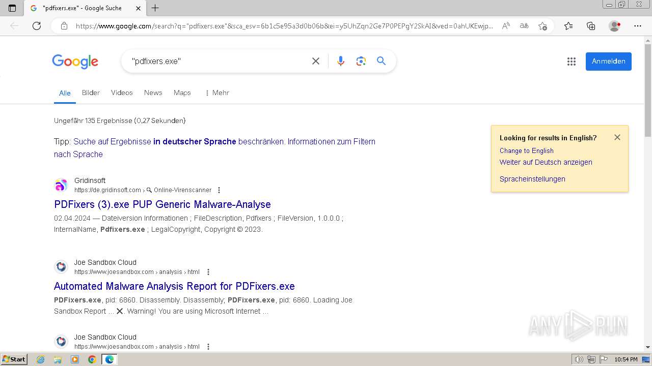View site information lock icon

(x=64, y=26)
